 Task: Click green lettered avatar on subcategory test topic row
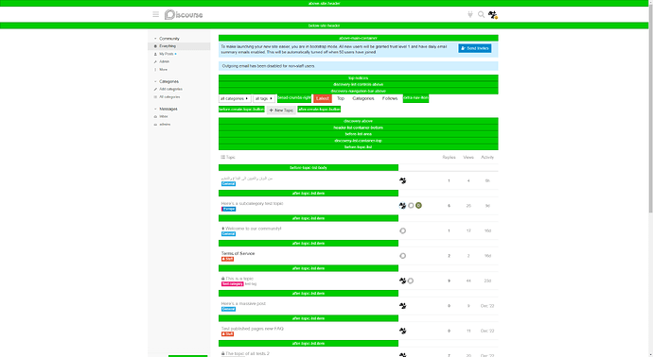tap(418, 205)
